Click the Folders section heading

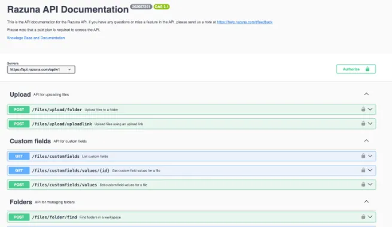pos(21,202)
